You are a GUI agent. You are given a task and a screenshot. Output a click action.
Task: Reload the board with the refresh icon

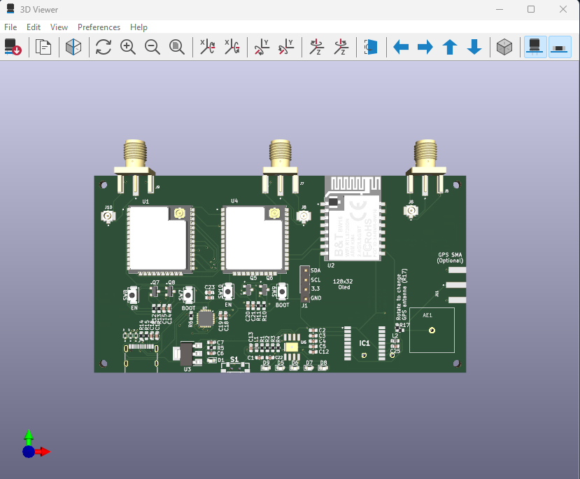pos(104,47)
